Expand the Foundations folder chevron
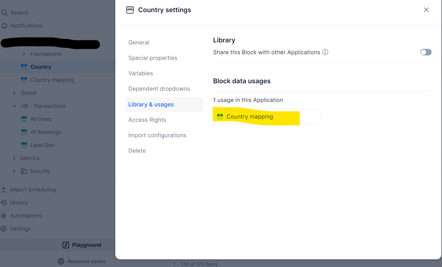 (x=24, y=54)
